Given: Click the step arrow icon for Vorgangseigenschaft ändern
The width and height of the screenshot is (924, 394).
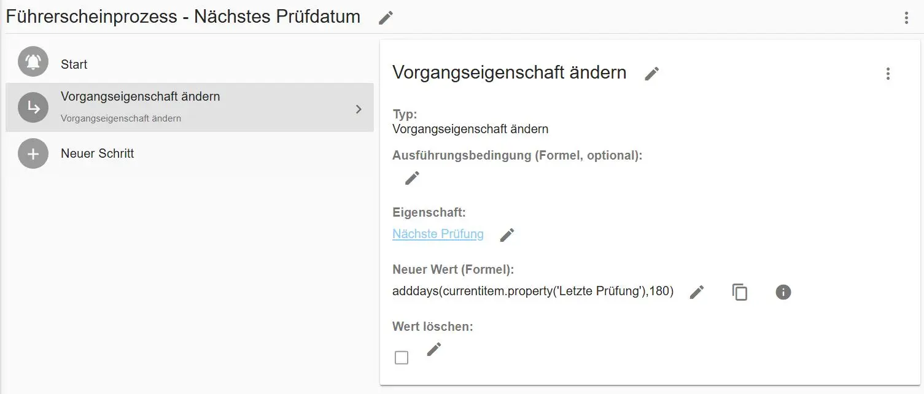Looking at the screenshot, I should pyautogui.click(x=33, y=107).
